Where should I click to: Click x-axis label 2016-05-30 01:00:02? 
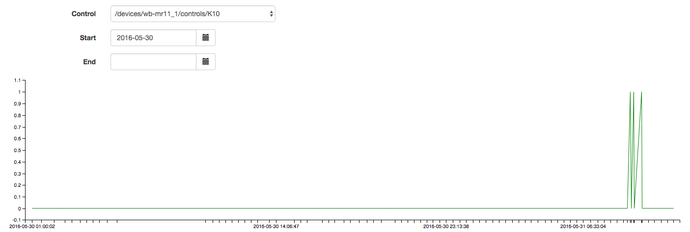coord(32,227)
